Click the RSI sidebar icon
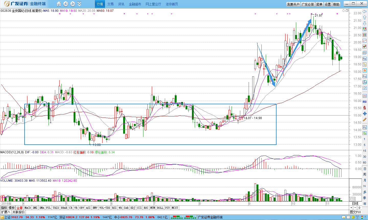Viewport: 368px width, 220px height. 365,102
